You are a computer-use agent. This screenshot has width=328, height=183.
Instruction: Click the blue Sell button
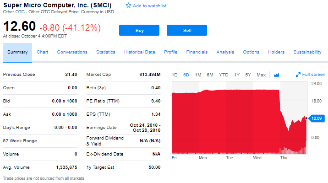tap(187, 30)
